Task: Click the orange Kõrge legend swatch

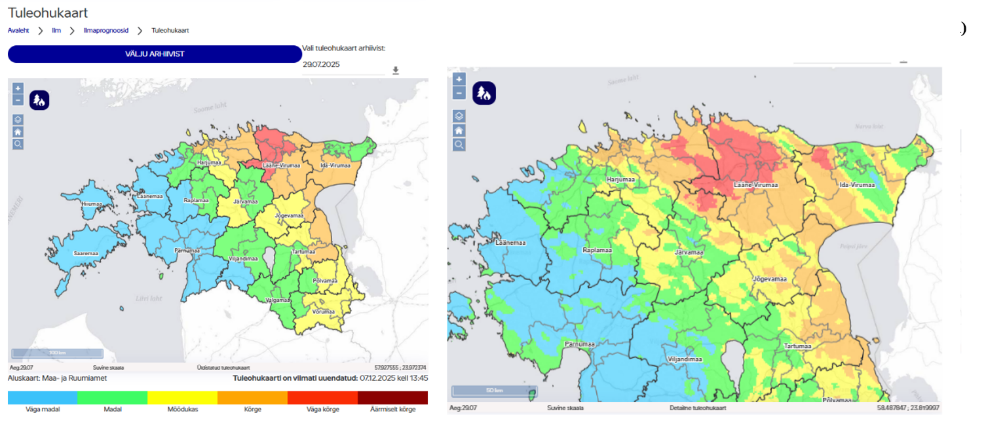Action: click(253, 398)
